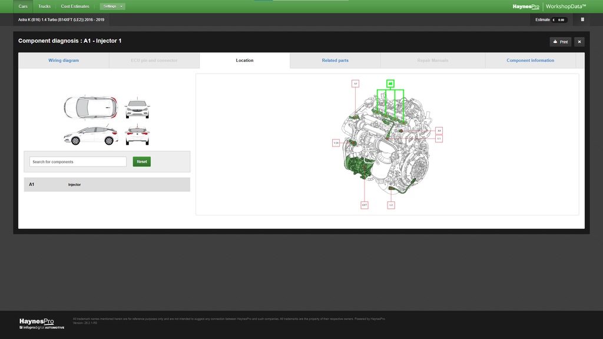Print the component diagnosis page
603x339 pixels.
[561, 42]
